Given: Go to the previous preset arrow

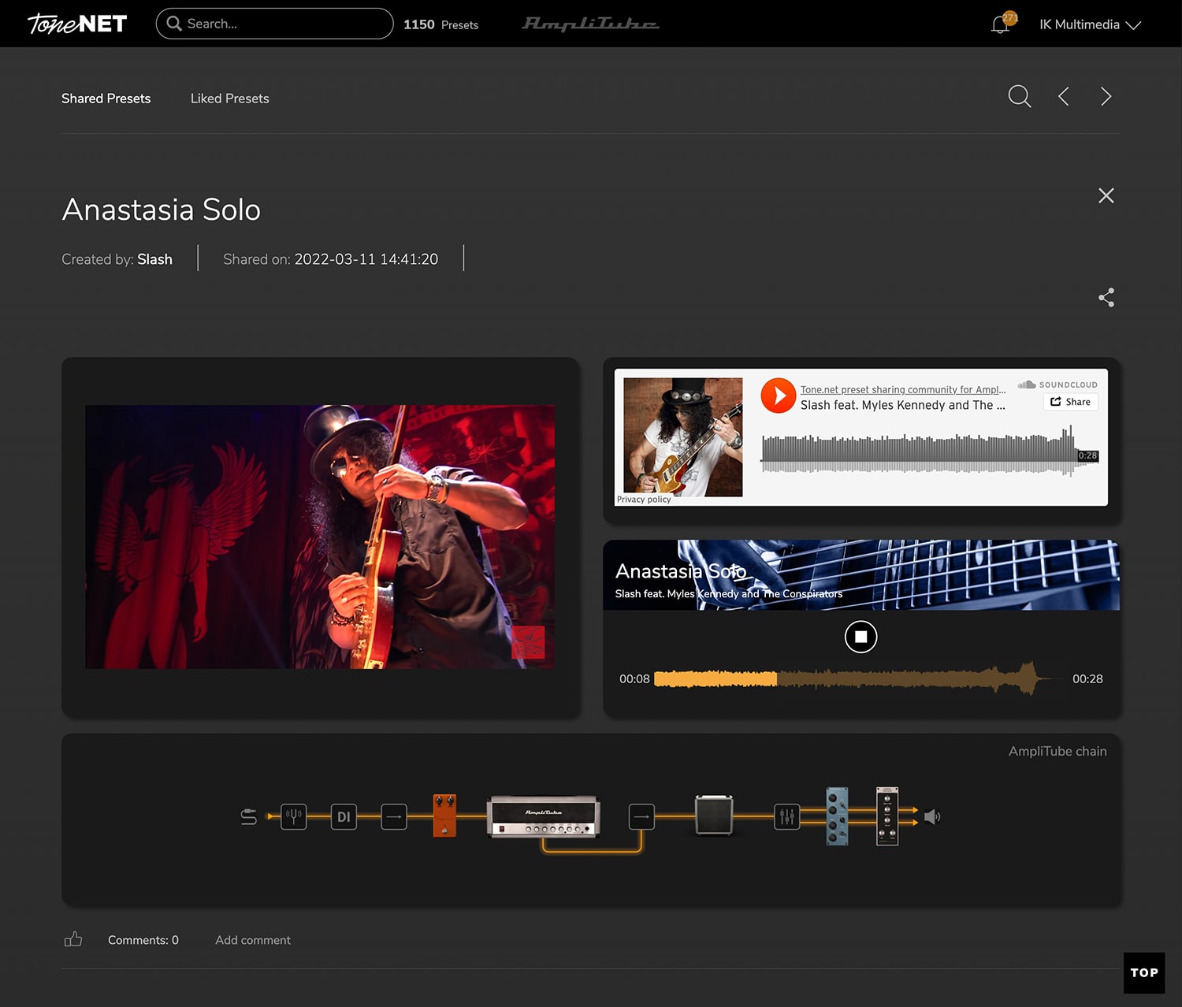Looking at the screenshot, I should pyautogui.click(x=1063, y=97).
